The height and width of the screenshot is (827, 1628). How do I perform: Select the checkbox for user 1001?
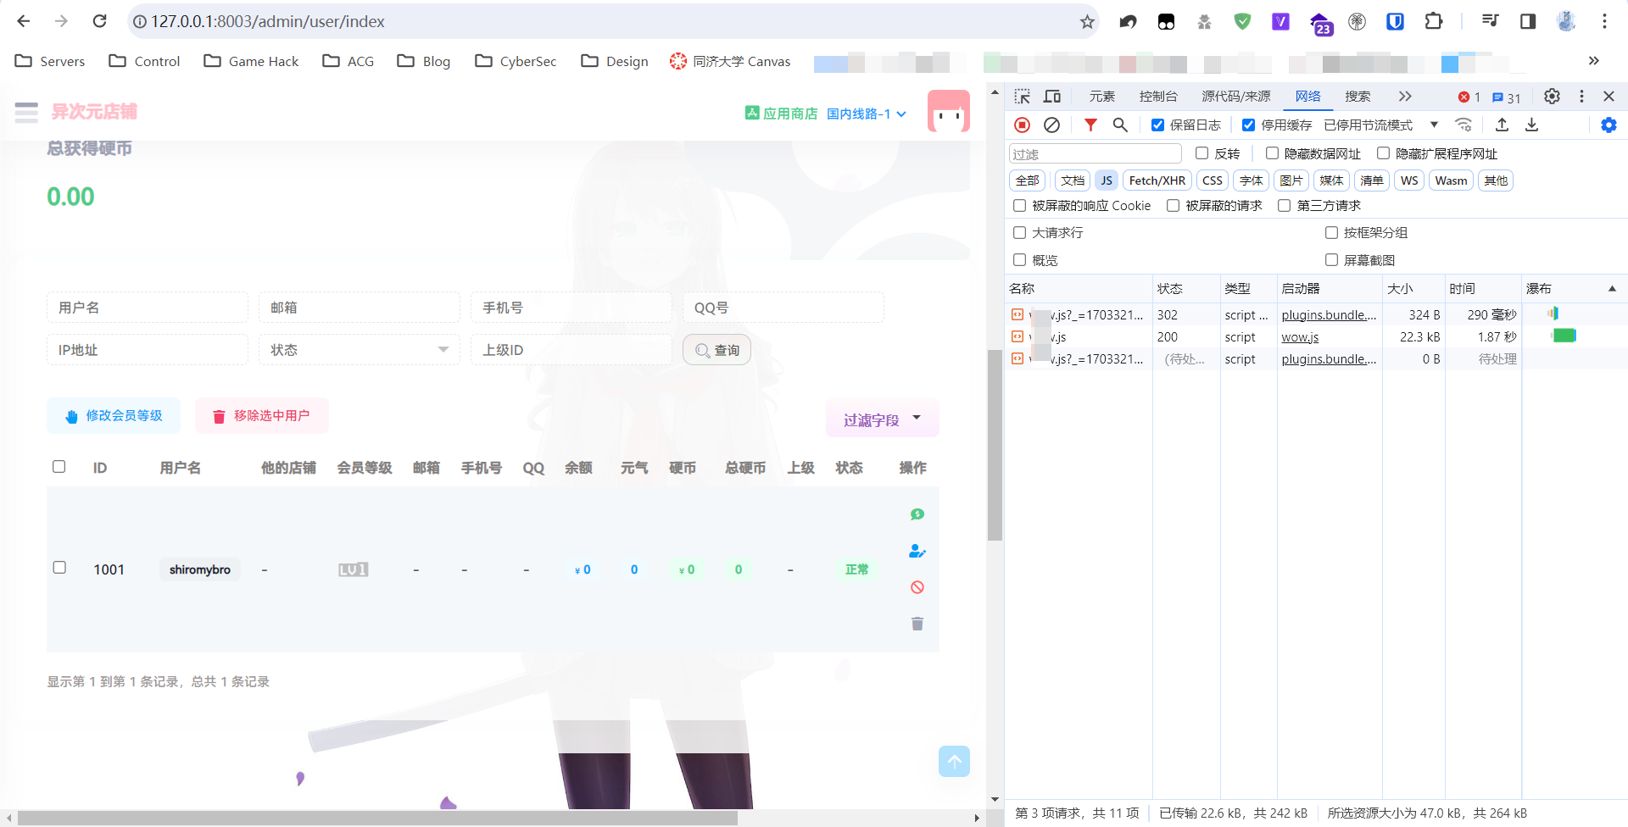(x=59, y=568)
